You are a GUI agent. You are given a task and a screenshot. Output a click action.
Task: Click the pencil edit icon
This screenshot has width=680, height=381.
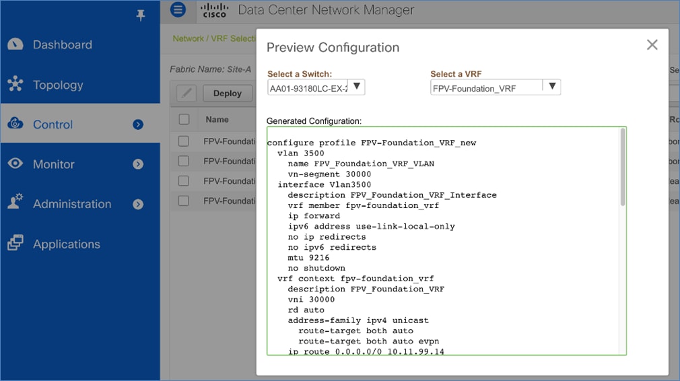click(x=186, y=93)
